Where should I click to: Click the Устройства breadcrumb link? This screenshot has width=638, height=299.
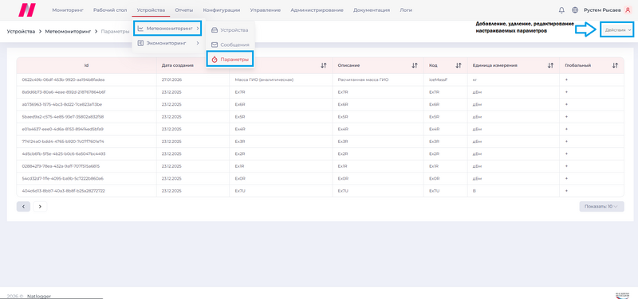coord(21,31)
